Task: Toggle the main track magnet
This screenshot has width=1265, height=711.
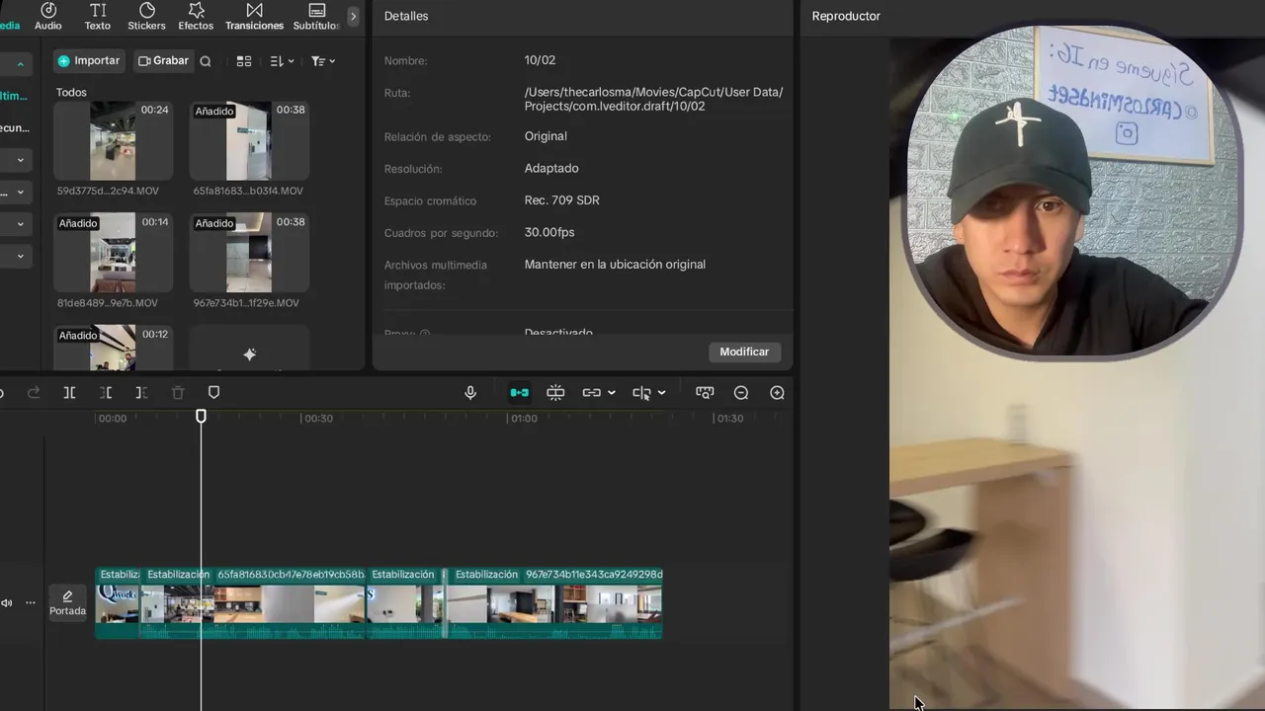Action: tap(519, 393)
